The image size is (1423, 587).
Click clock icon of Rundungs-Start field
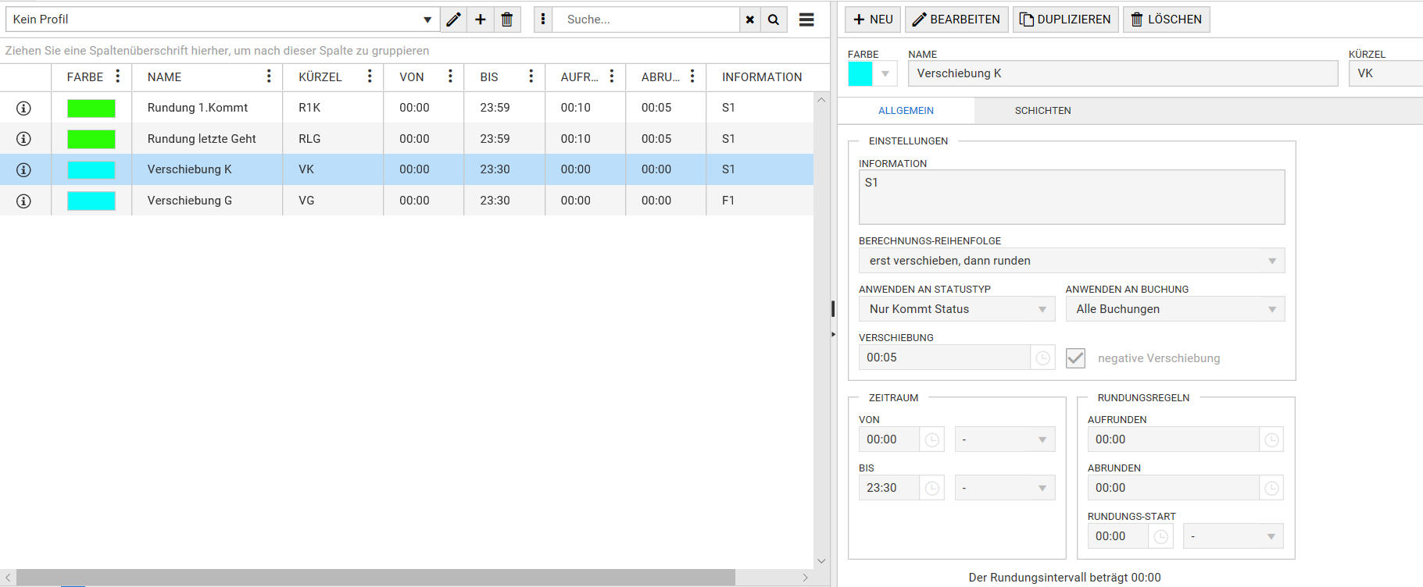pos(1161,536)
